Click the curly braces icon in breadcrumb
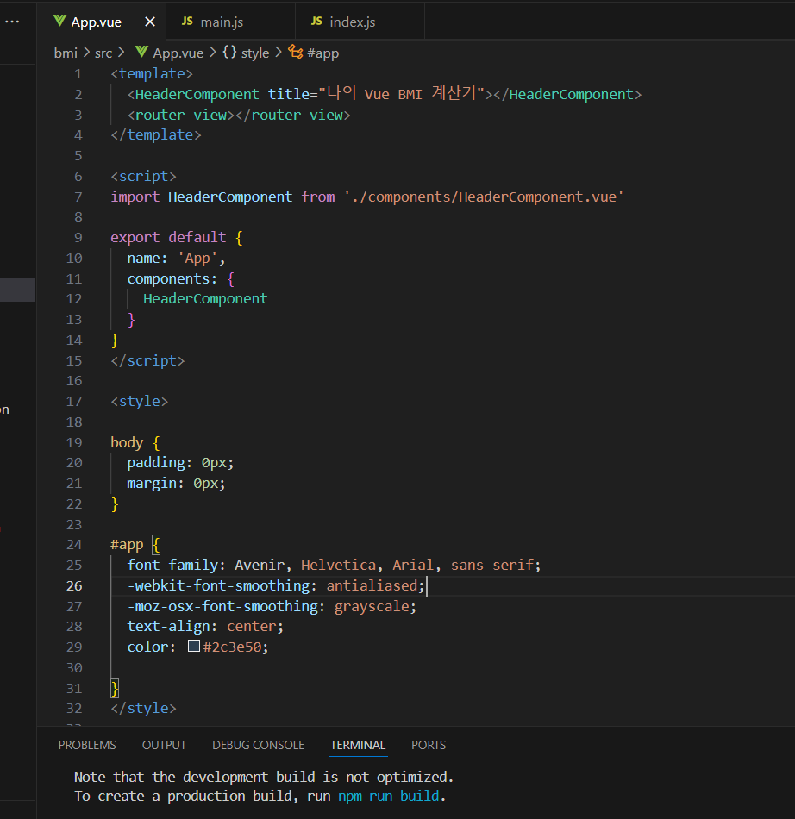This screenshot has width=795, height=819. [229, 53]
